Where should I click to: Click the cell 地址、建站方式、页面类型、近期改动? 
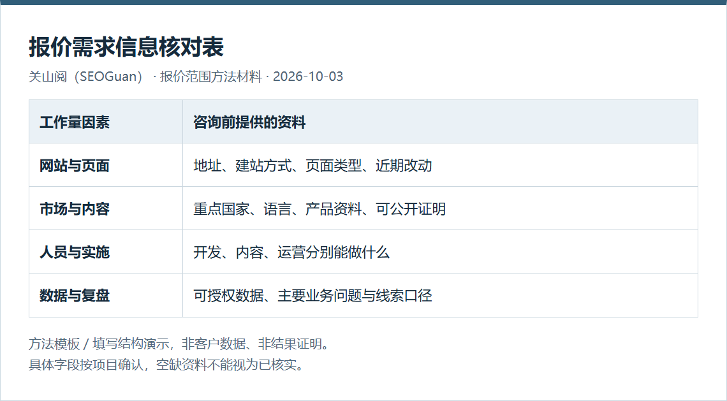[x=440, y=166]
